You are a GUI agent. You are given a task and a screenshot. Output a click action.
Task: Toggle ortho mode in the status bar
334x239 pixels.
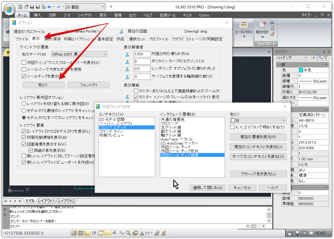tap(87, 233)
